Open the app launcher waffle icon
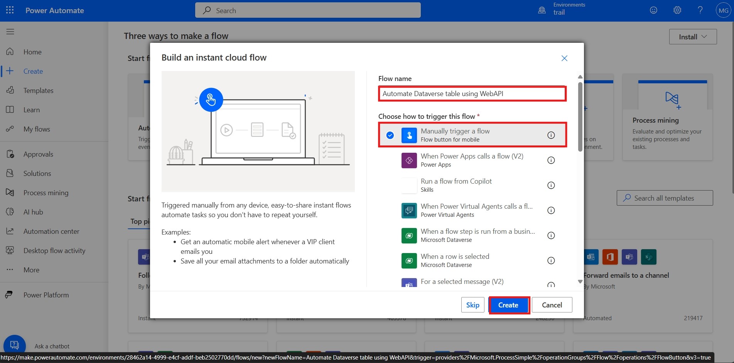The image size is (734, 363). tap(10, 10)
